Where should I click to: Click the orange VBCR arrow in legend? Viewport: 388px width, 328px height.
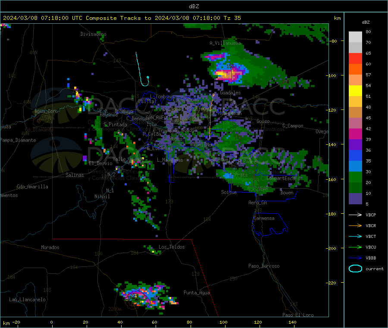coord(355,225)
